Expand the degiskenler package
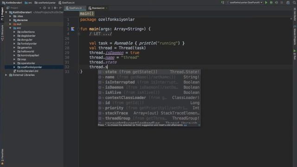 click(x=14, y=36)
